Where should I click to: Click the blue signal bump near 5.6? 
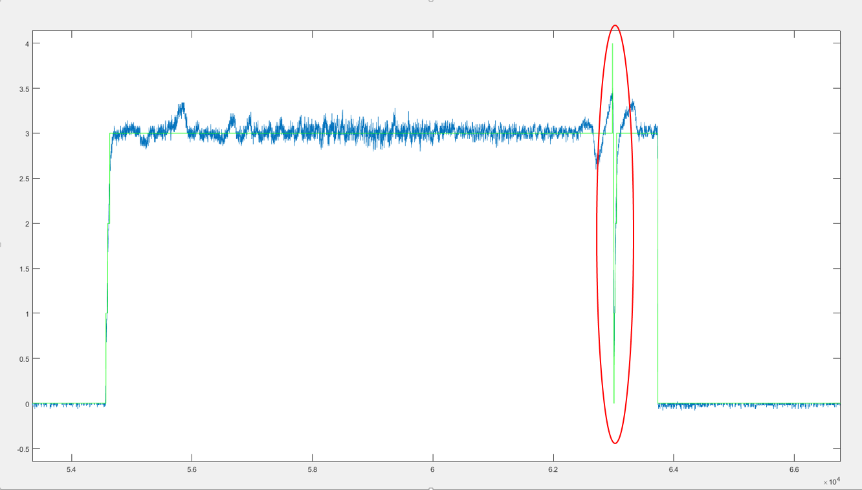(x=182, y=107)
